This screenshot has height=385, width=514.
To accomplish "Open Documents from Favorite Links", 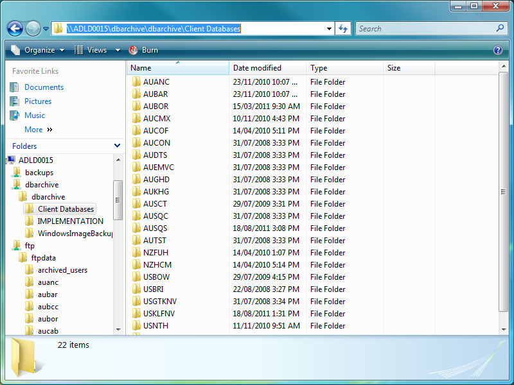I will (x=44, y=87).
